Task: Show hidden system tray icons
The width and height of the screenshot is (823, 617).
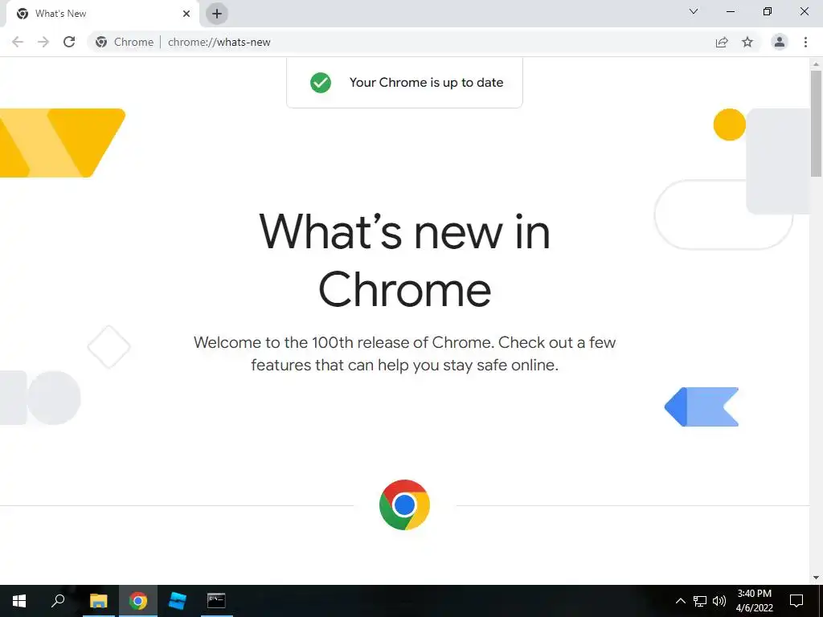Action: coord(680,601)
